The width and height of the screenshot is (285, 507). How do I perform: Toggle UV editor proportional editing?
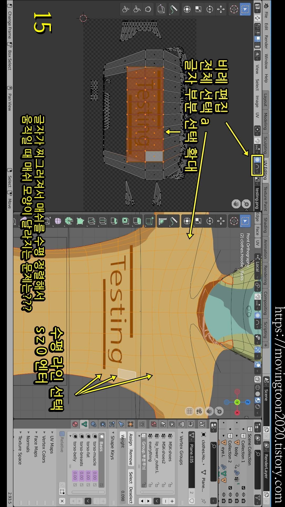tap(257, 159)
